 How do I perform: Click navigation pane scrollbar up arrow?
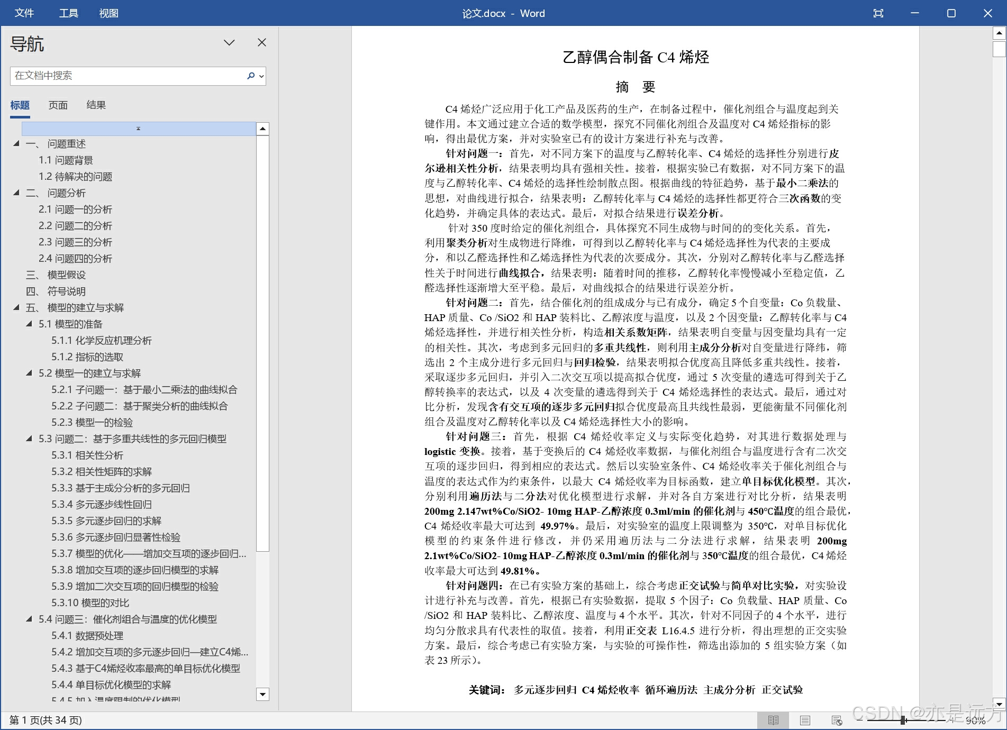262,129
